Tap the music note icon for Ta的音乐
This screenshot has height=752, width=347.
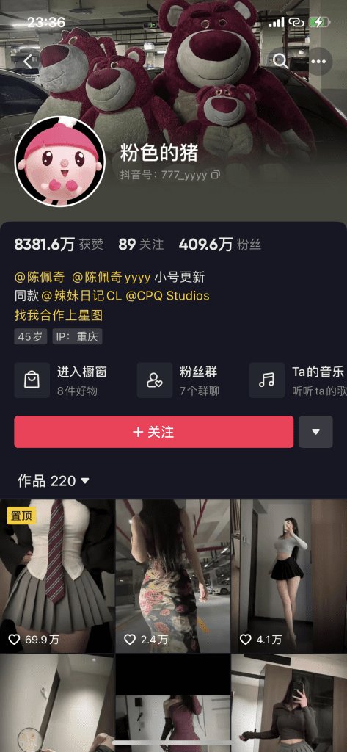coord(266,380)
